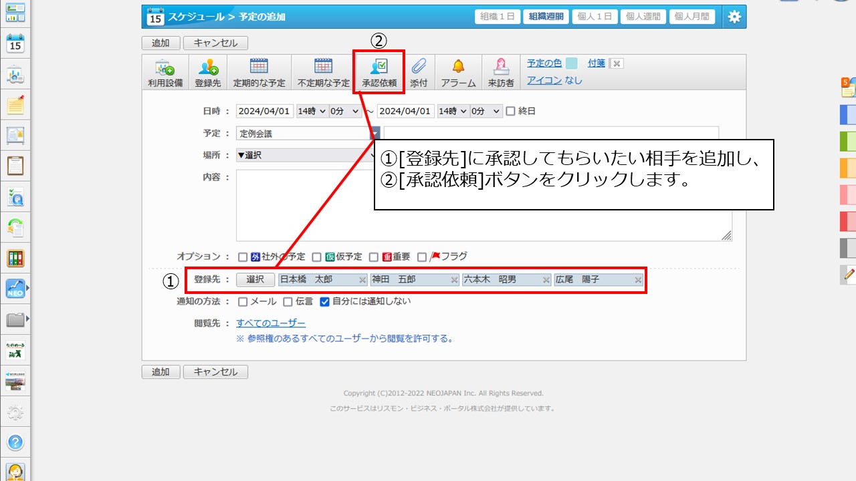Open the settings gear in header
This screenshot has width=856, height=481.
coord(734,17)
